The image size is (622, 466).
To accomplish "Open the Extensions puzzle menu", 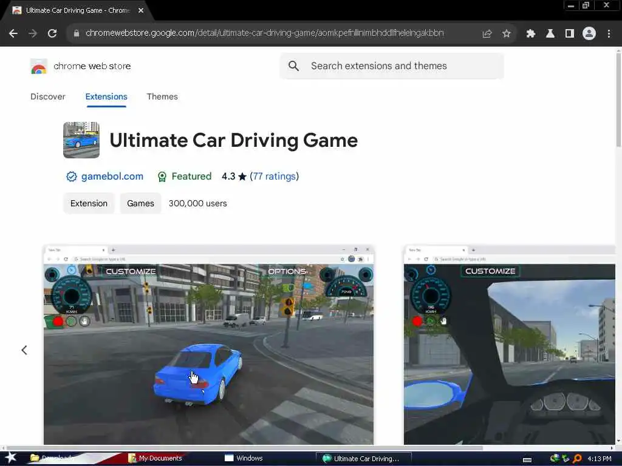I will coord(530,34).
